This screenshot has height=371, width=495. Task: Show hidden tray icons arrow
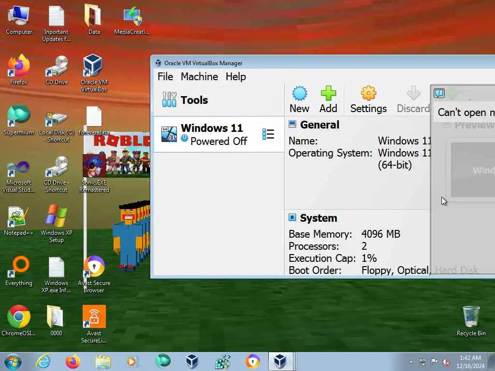pyautogui.click(x=411, y=362)
